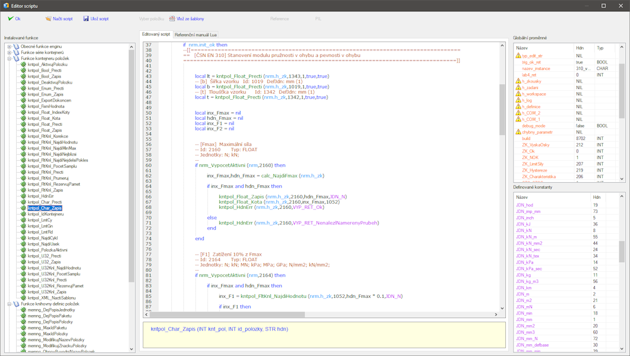Click the book icon of Funkce kontejneru položek
This screenshot has height=356, width=630.
[x=17, y=59]
